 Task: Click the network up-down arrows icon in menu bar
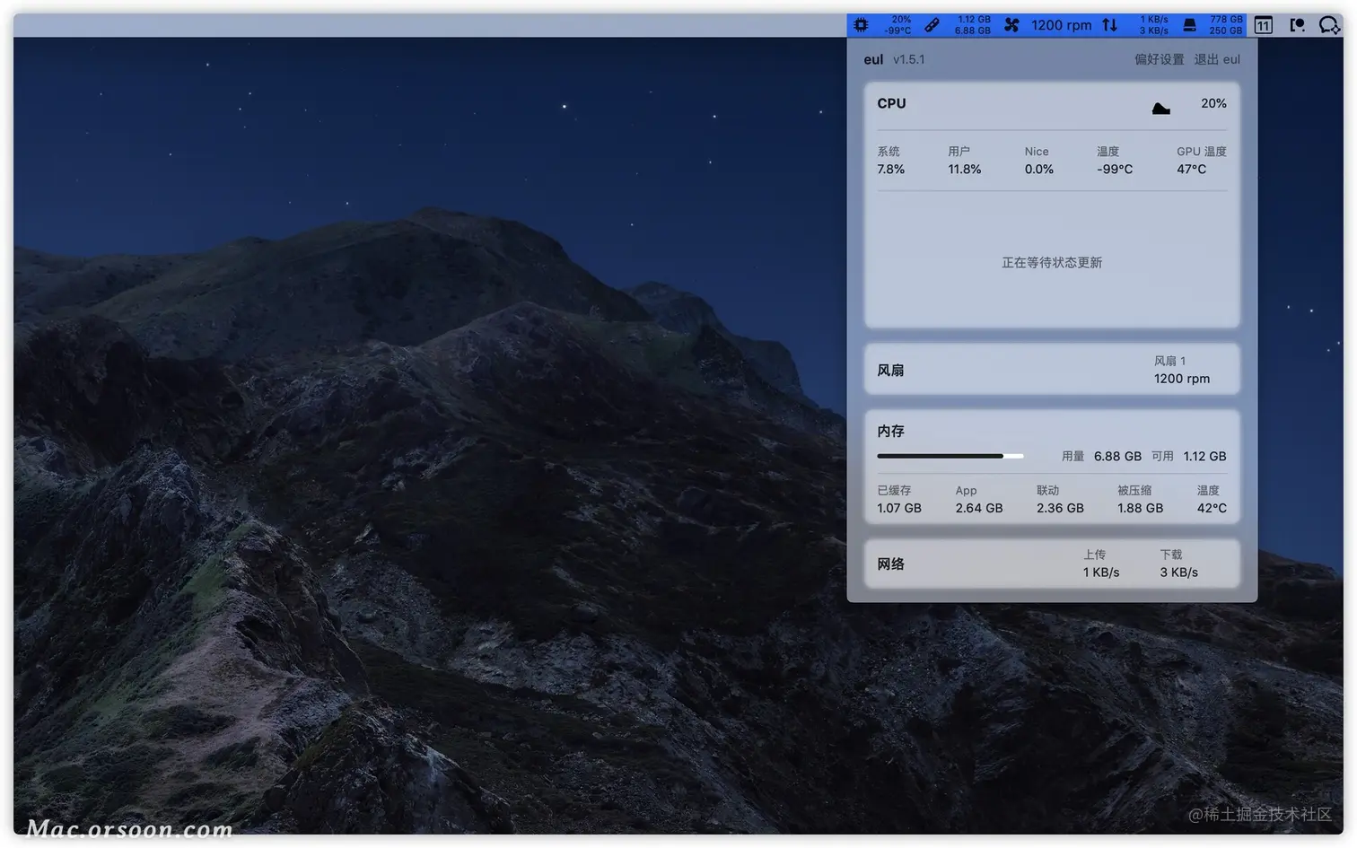pos(1110,25)
